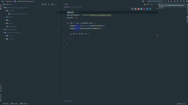Click the $sPermittedChars string line
Viewport: 188px width, 105px height.
tap(90, 15)
